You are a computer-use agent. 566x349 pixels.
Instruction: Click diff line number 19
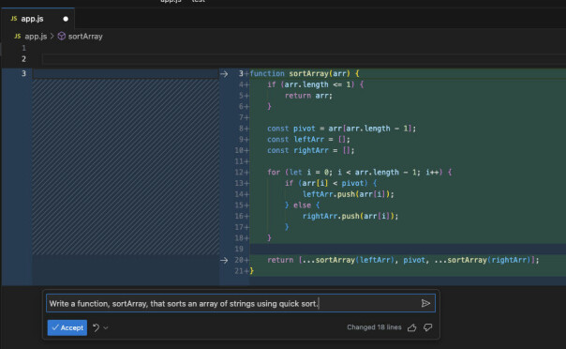239,249
